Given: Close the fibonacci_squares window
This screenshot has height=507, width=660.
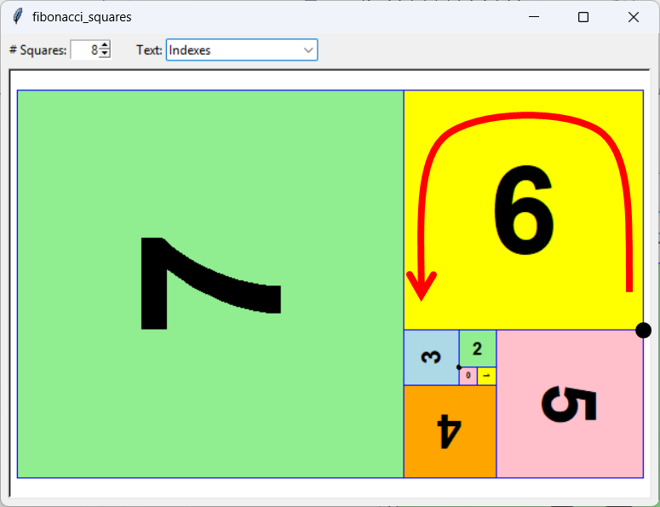Looking at the screenshot, I should tap(633, 17).
